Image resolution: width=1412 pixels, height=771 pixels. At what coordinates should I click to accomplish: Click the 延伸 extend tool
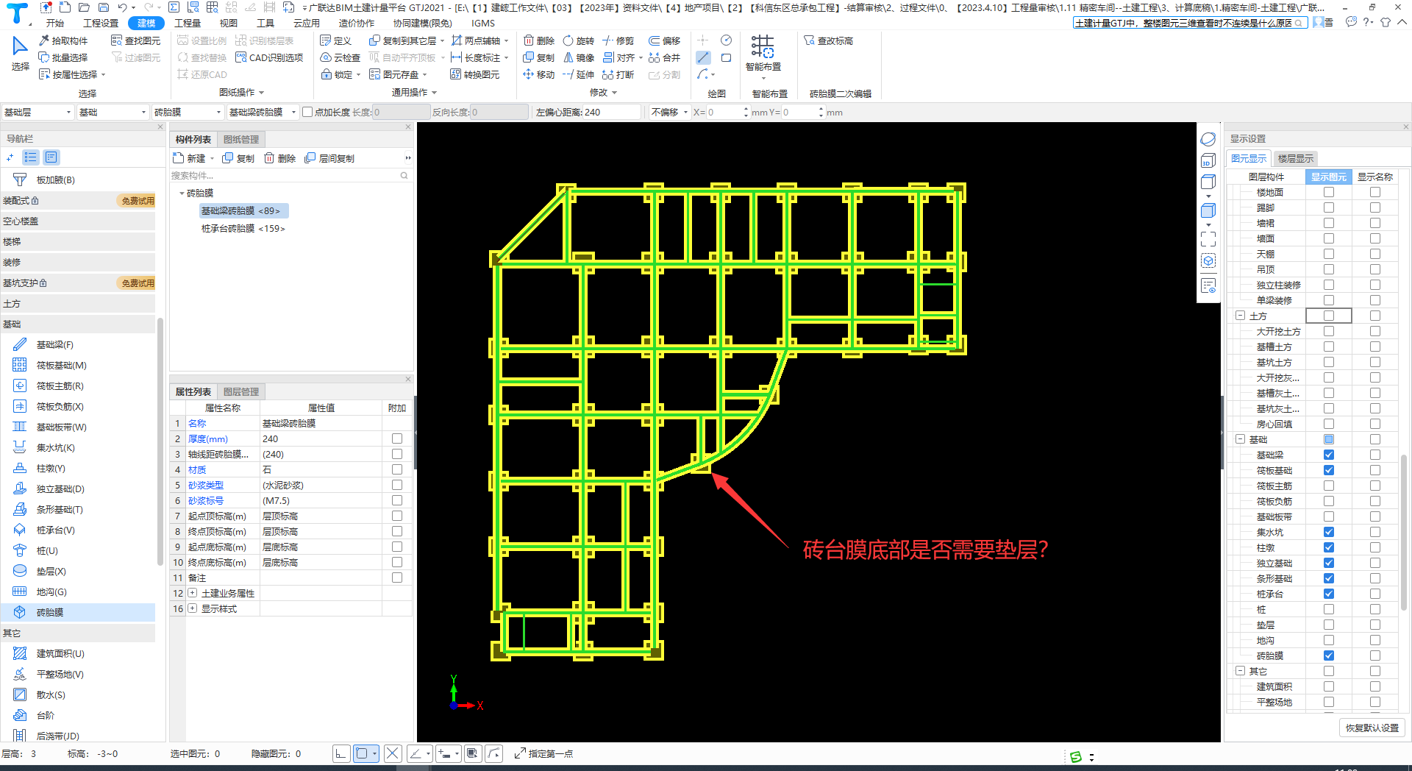click(579, 74)
